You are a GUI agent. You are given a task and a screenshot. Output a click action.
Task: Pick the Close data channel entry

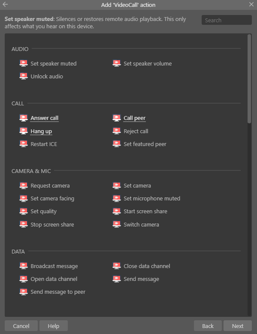tap(147, 266)
